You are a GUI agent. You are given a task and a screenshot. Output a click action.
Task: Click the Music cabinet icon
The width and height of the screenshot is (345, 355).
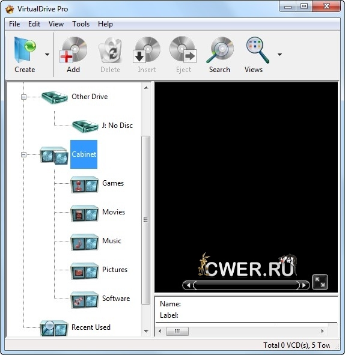pos(85,242)
